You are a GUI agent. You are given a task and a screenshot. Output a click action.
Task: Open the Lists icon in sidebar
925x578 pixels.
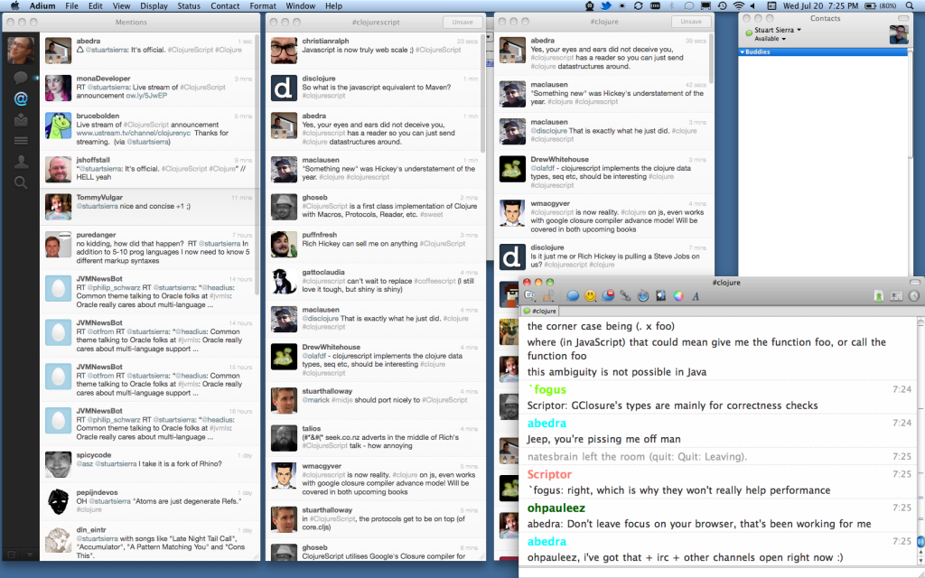click(20, 140)
